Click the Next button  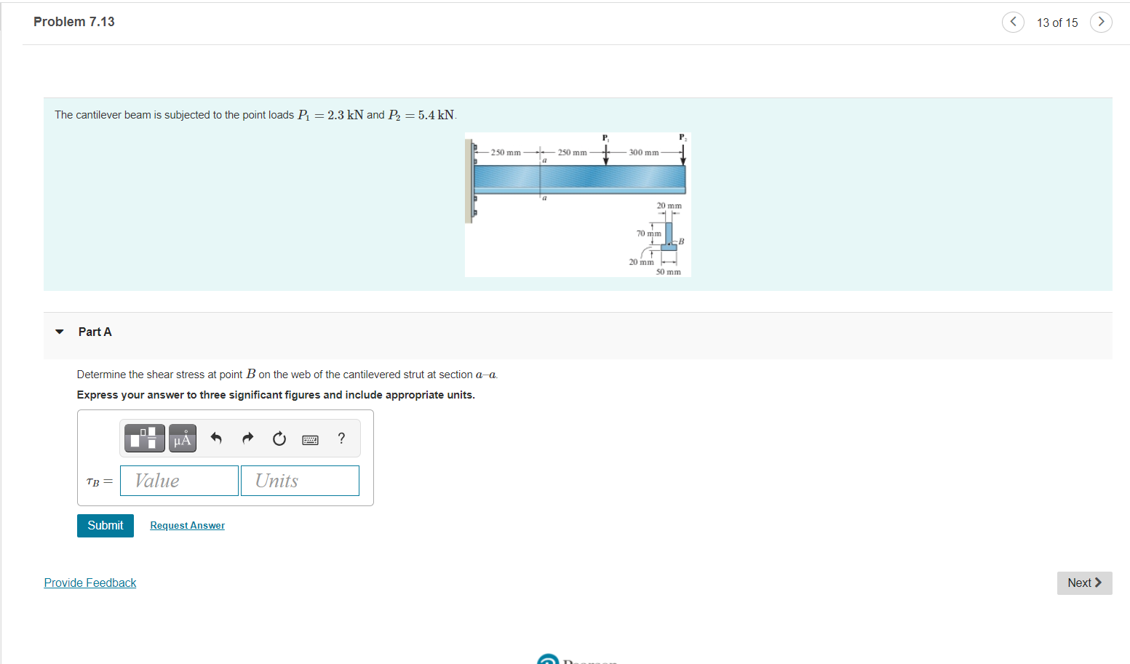[x=1084, y=583]
